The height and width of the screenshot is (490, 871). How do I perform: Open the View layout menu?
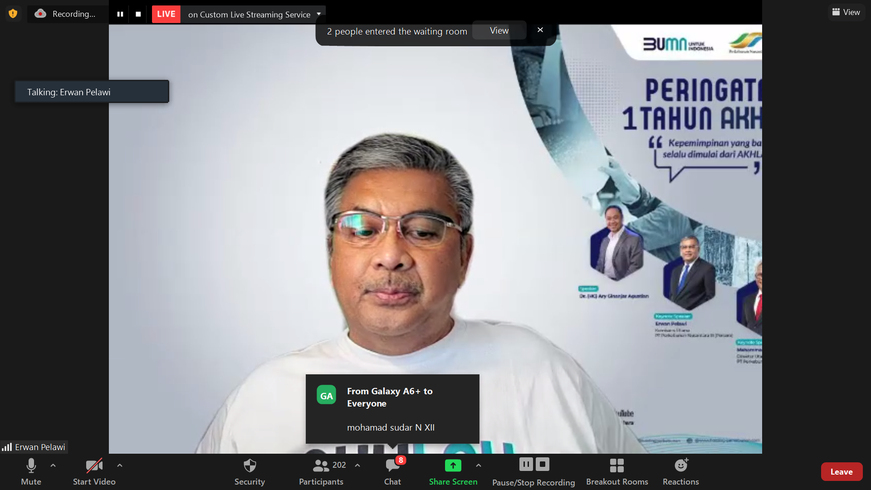click(x=846, y=12)
